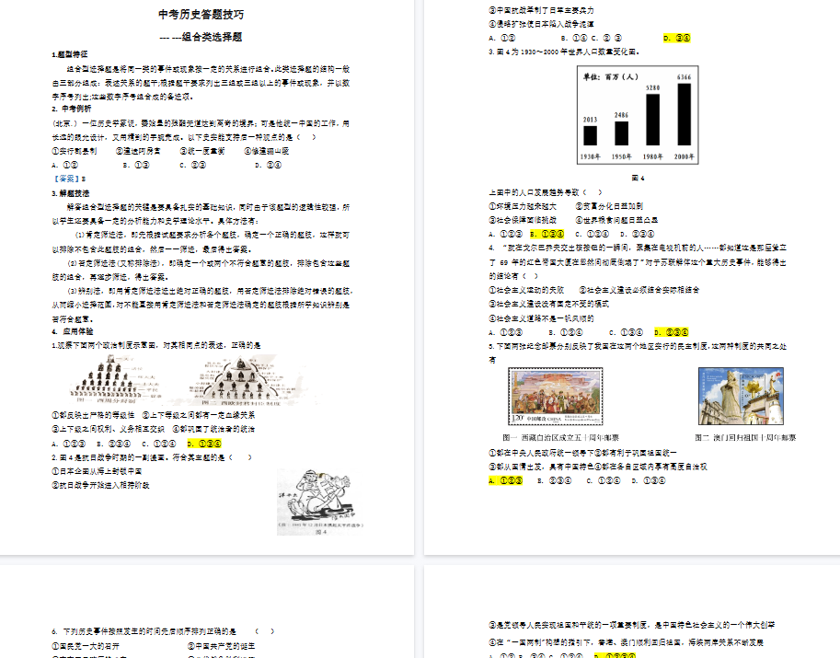The height and width of the screenshot is (658, 840).
Task: Click highlighted answer D. ②③④
Action: point(672,333)
